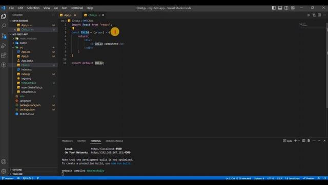Viewport: 328px width, 185px height.
Task: Open the Extensions view
Action: pos(4,55)
